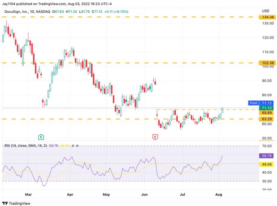Click the 130.00 price axis tick
The image size is (277, 206).
point(268,23)
